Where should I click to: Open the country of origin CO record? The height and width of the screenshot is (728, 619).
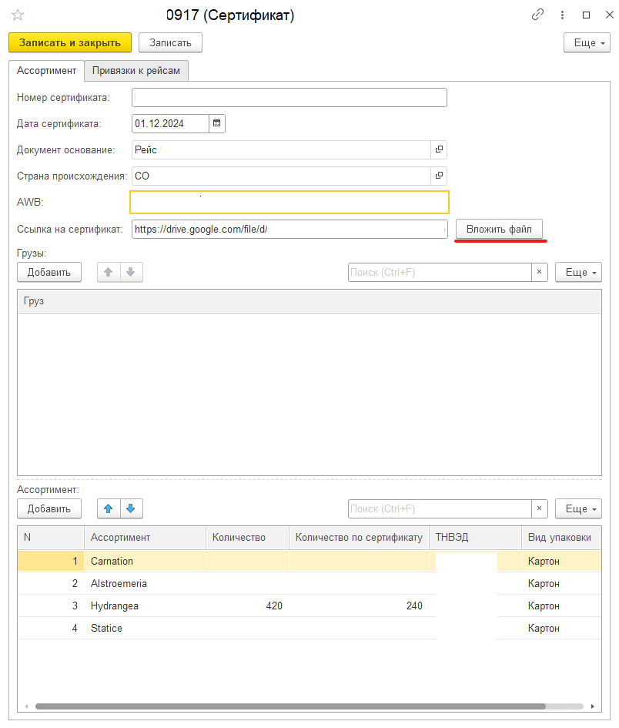tap(439, 176)
